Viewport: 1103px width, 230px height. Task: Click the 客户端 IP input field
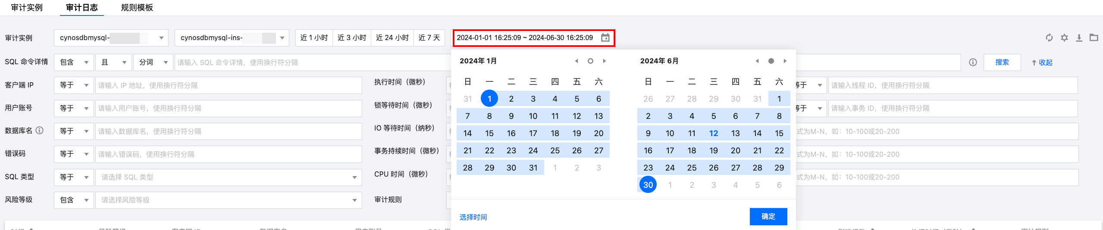(229, 85)
